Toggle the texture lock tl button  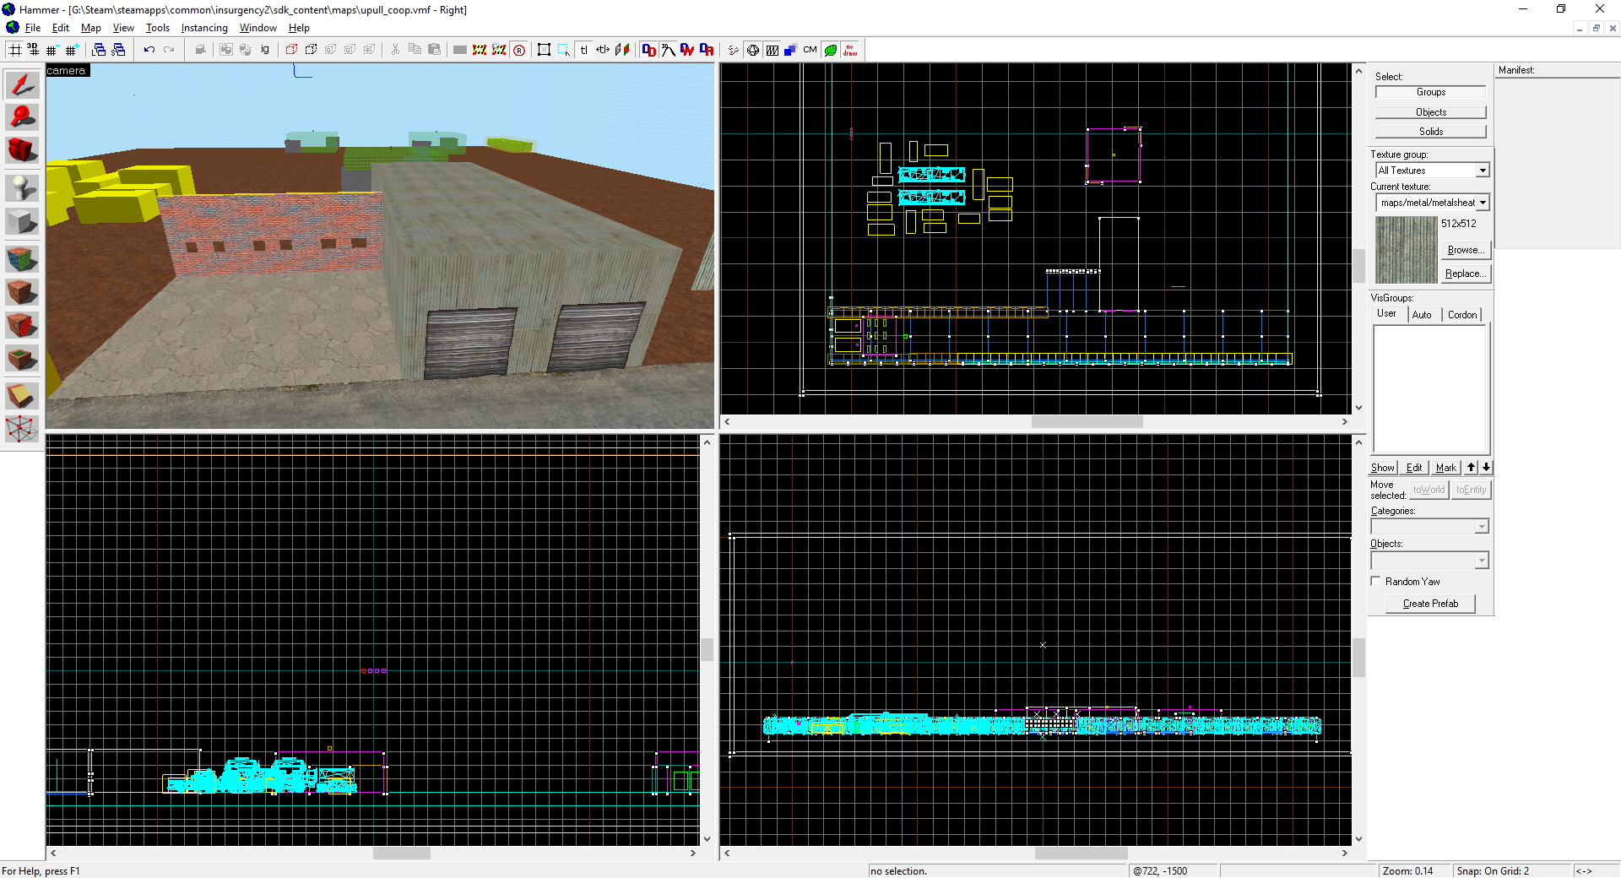pyautogui.click(x=583, y=50)
